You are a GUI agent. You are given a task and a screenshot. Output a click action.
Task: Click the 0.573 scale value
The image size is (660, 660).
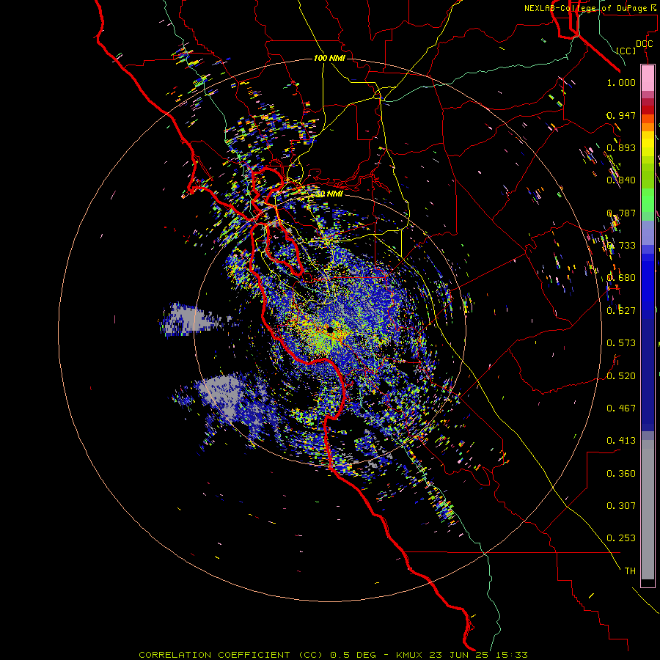pos(621,343)
